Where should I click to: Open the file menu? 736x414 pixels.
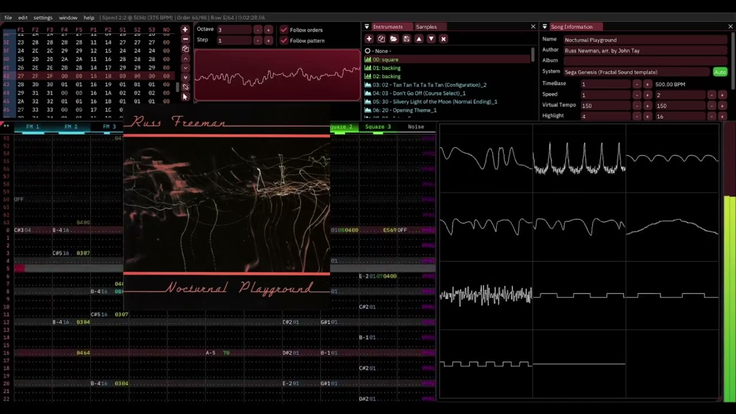(8, 18)
